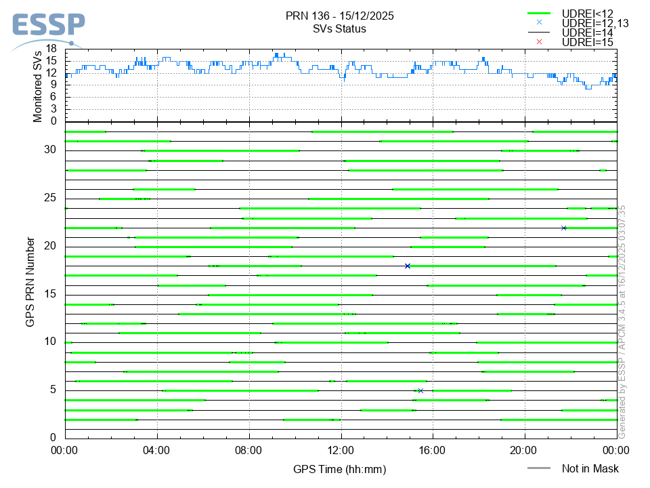The height and width of the screenshot is (488, 650).
Task: Click the 'GPS PRN Number' vertical axis label
Action: (x=30, y=282)
